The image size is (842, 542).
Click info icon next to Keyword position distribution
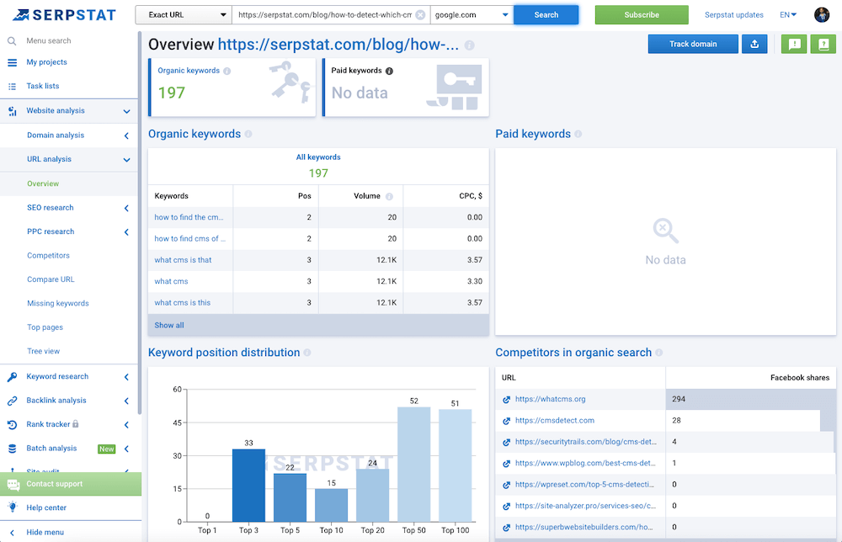(x=307, y=353)
